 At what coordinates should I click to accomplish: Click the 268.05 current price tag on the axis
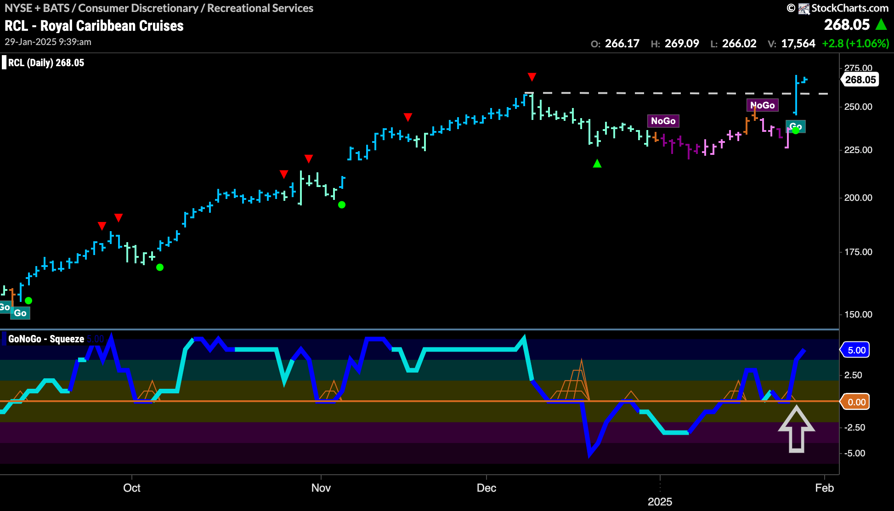click(x=860, y=79)
